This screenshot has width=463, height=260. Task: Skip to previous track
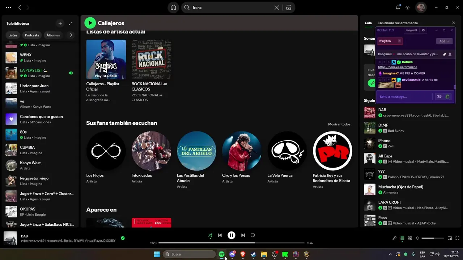click(x=220, y=235)
